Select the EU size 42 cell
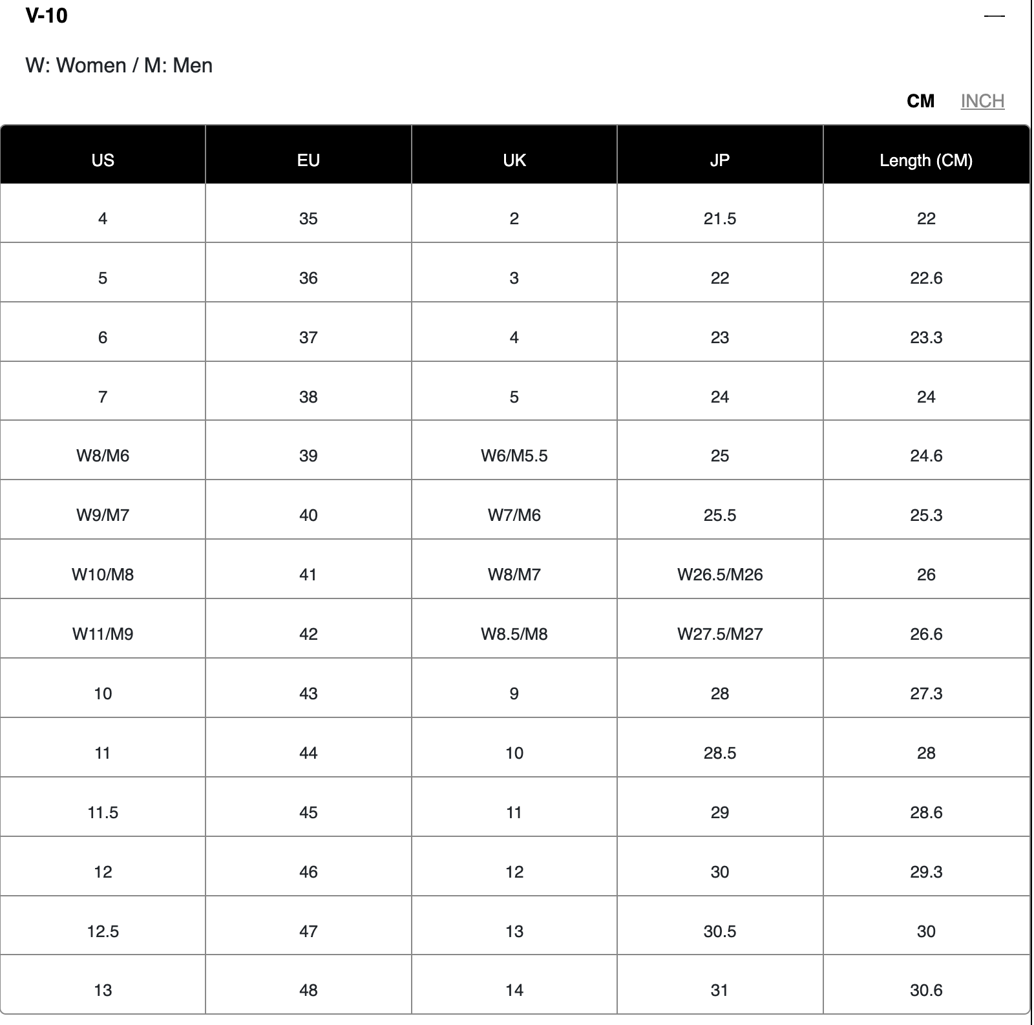This screenshot has height=1025, width=1034. click(x=308, y=634)
